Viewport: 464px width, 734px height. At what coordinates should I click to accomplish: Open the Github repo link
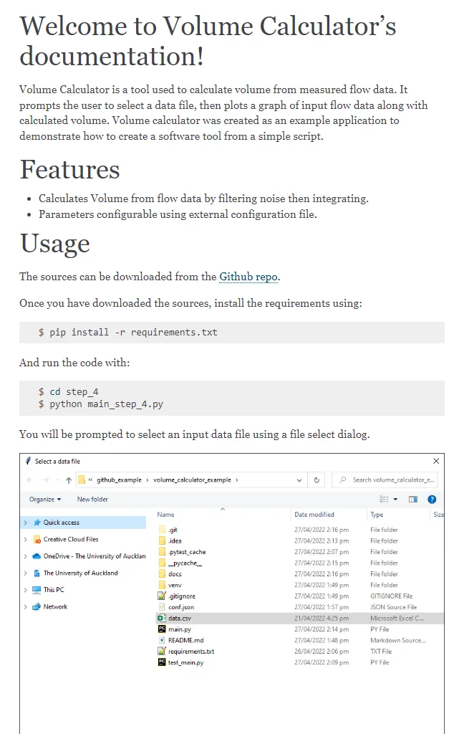[x=248, y=277]
